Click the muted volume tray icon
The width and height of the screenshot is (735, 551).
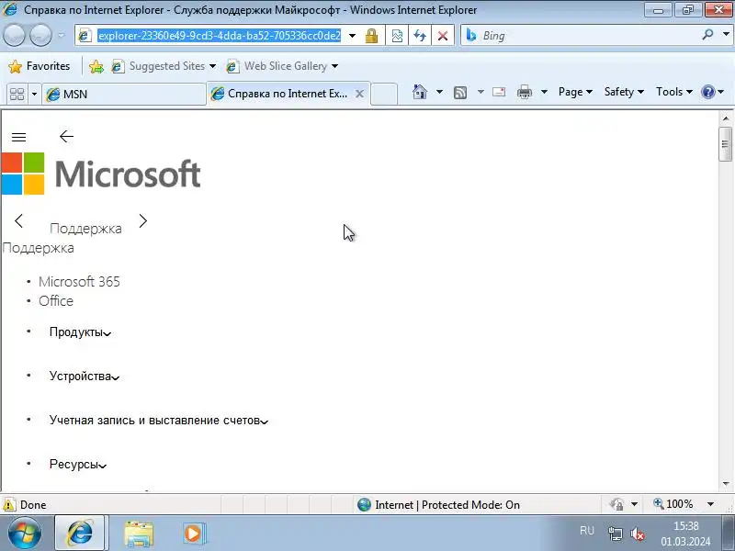(638, 534)
